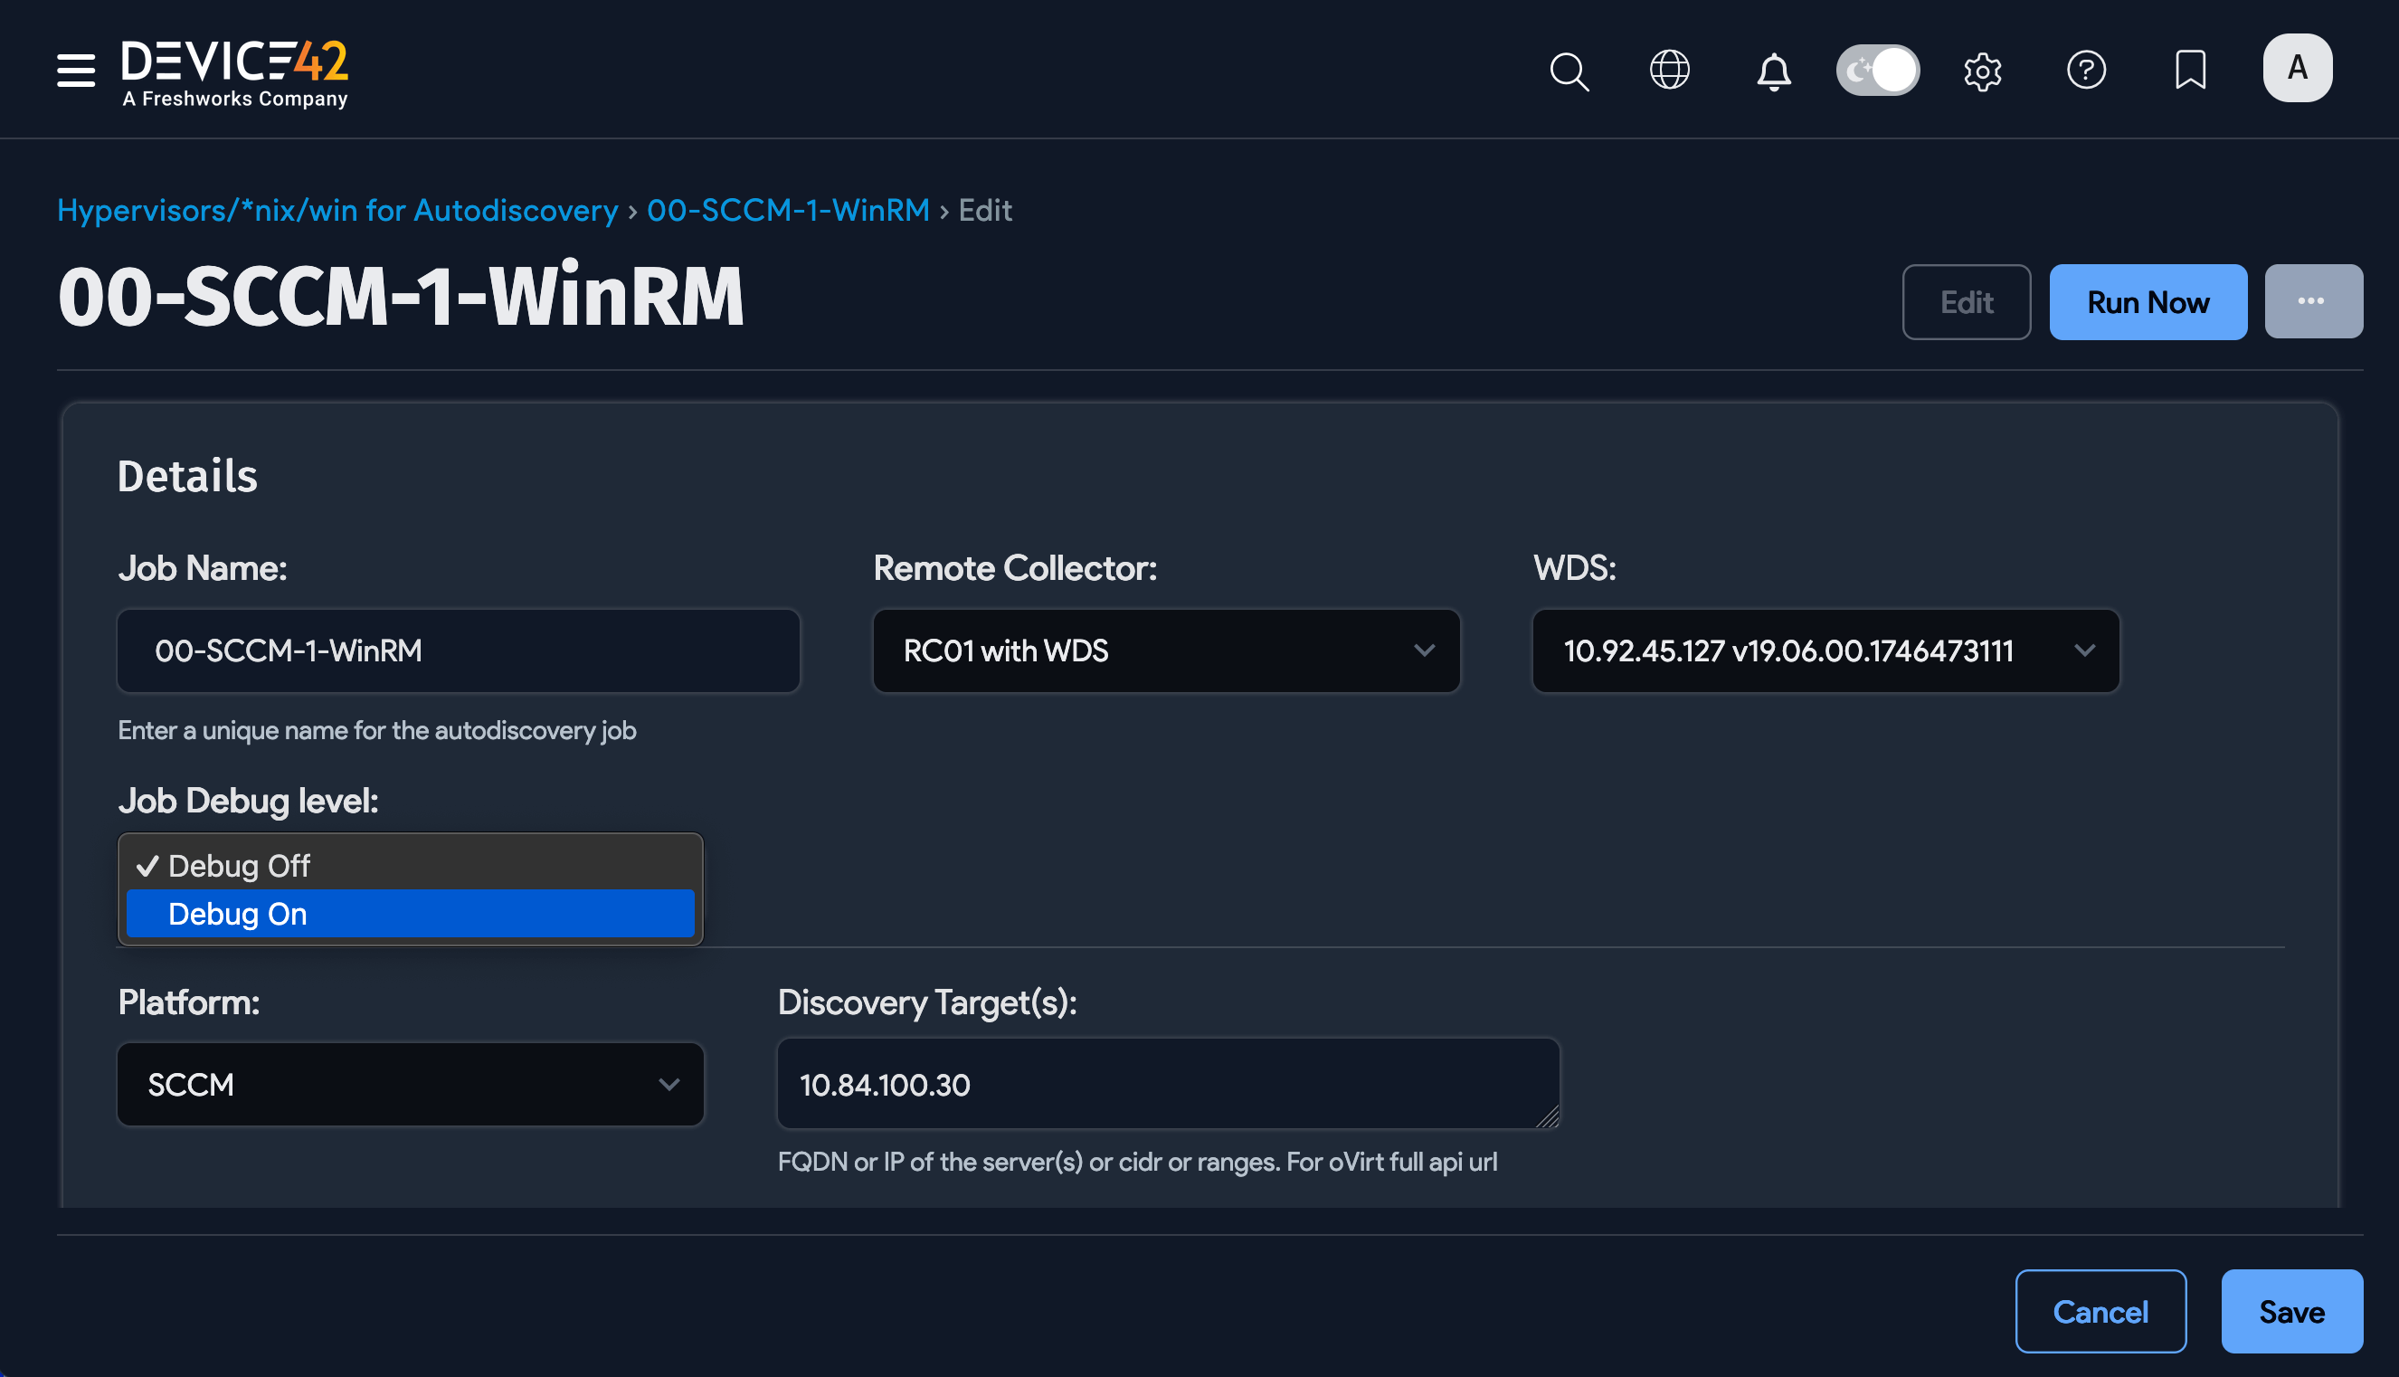
Task: Toggle the dark mode switch
Action: [1877, 70]
